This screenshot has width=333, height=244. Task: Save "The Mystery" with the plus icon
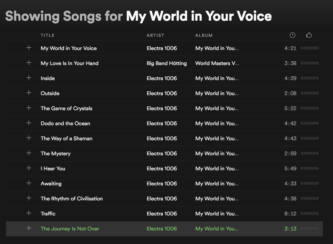click(x=29, y=153)
